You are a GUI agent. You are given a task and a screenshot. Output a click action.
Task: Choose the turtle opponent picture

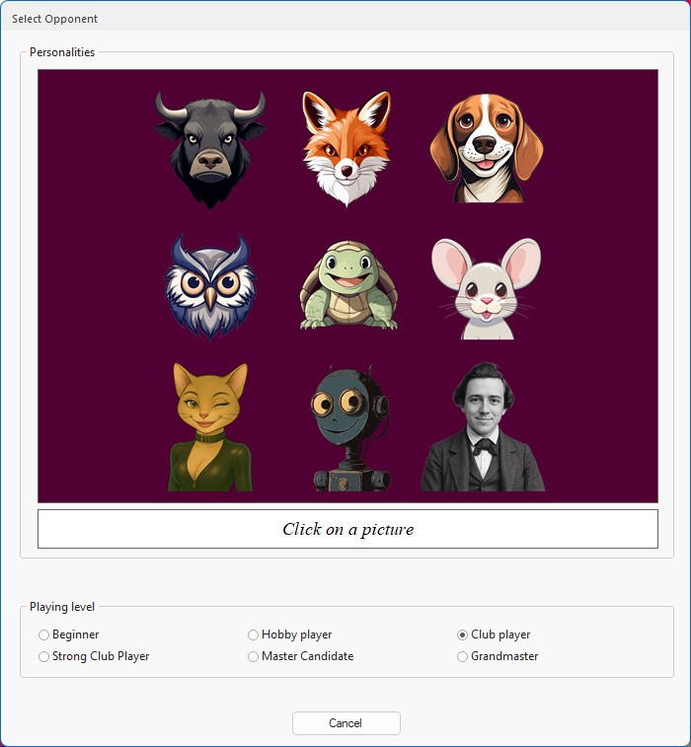[348, 285]
